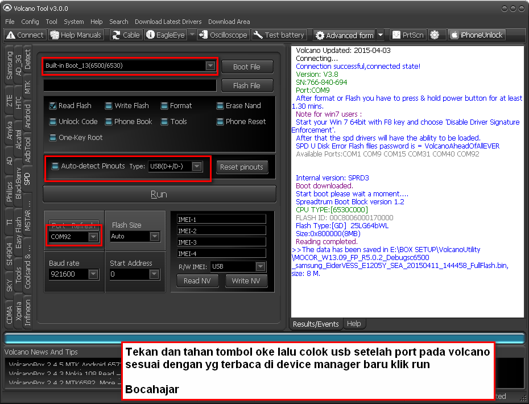Open Download Latest Drivers menu
The height and width of the screenshot is (404, 529).
click(x=168, y=22)
